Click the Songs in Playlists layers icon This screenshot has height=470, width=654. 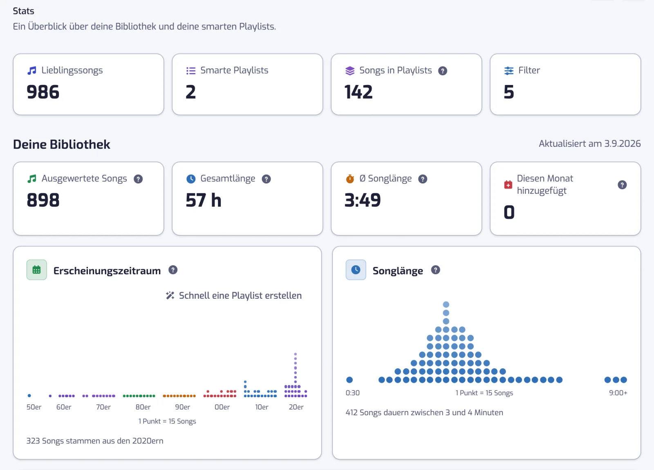pyautogui.click(x=350, y=71)
